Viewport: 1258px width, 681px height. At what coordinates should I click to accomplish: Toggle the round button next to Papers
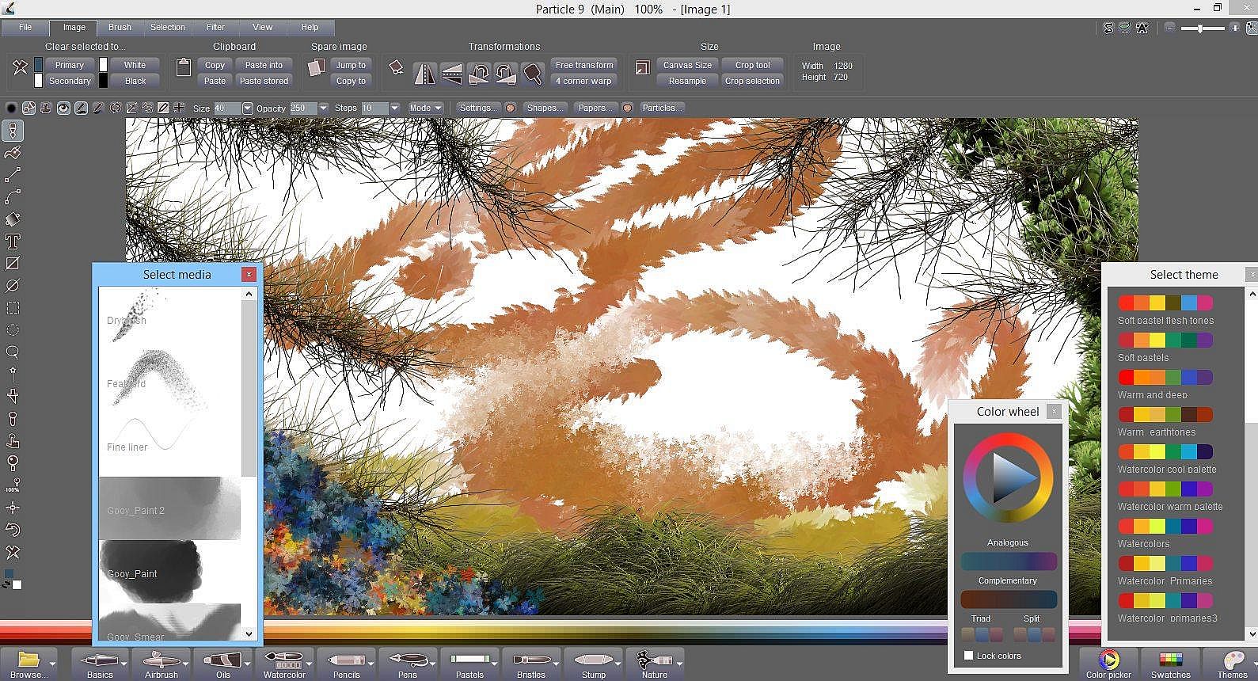[628, 108]
